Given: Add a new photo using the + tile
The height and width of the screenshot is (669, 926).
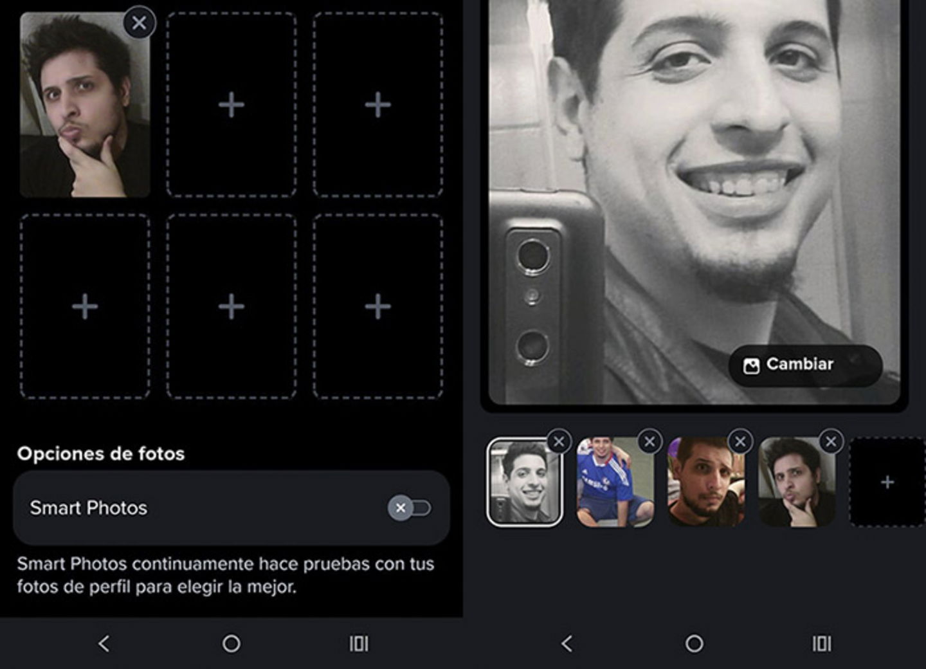Looking at the screenshot, I should (x=886, y=481).
